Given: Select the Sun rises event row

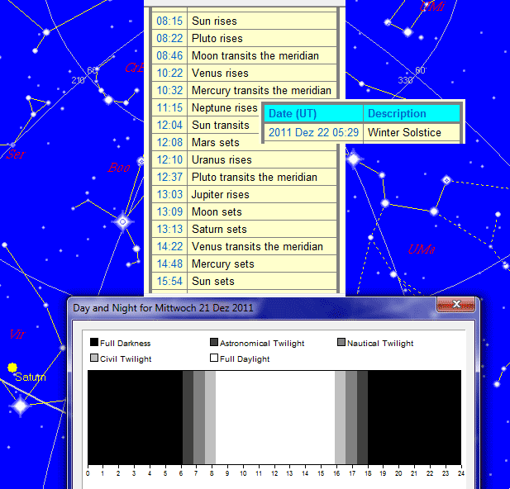Looking at the screenshot, I should tap(244, 21).
